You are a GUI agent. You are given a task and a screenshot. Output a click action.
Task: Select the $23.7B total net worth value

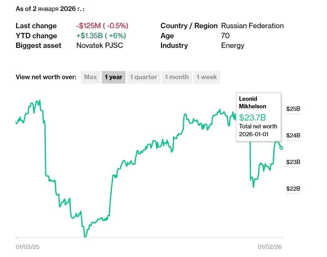pyautogui.click(x=250, y=118)
